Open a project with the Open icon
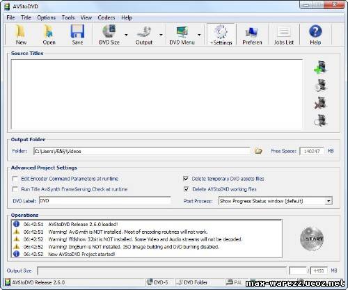 point(49,35)
